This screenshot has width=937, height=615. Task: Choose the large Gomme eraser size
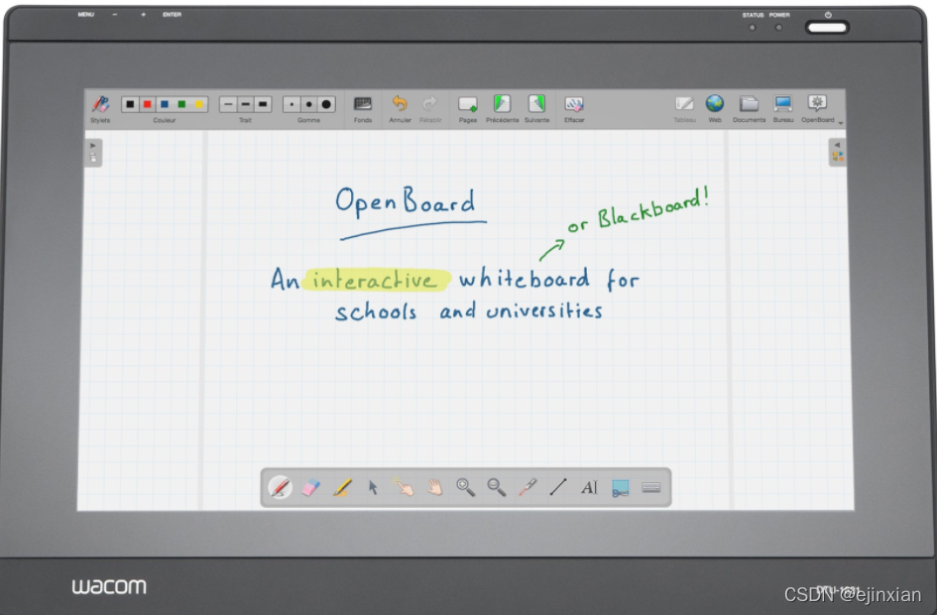click(326, 104)
